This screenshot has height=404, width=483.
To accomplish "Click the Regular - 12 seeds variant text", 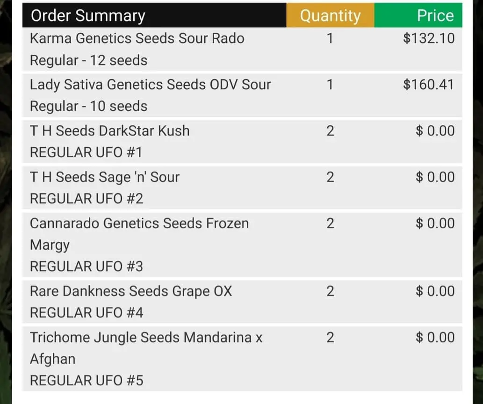I will point(88,60).
